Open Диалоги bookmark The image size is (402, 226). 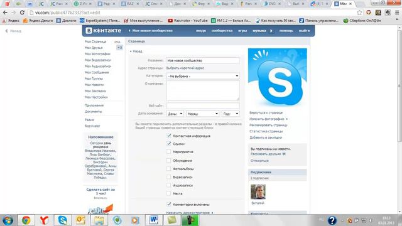66,21
